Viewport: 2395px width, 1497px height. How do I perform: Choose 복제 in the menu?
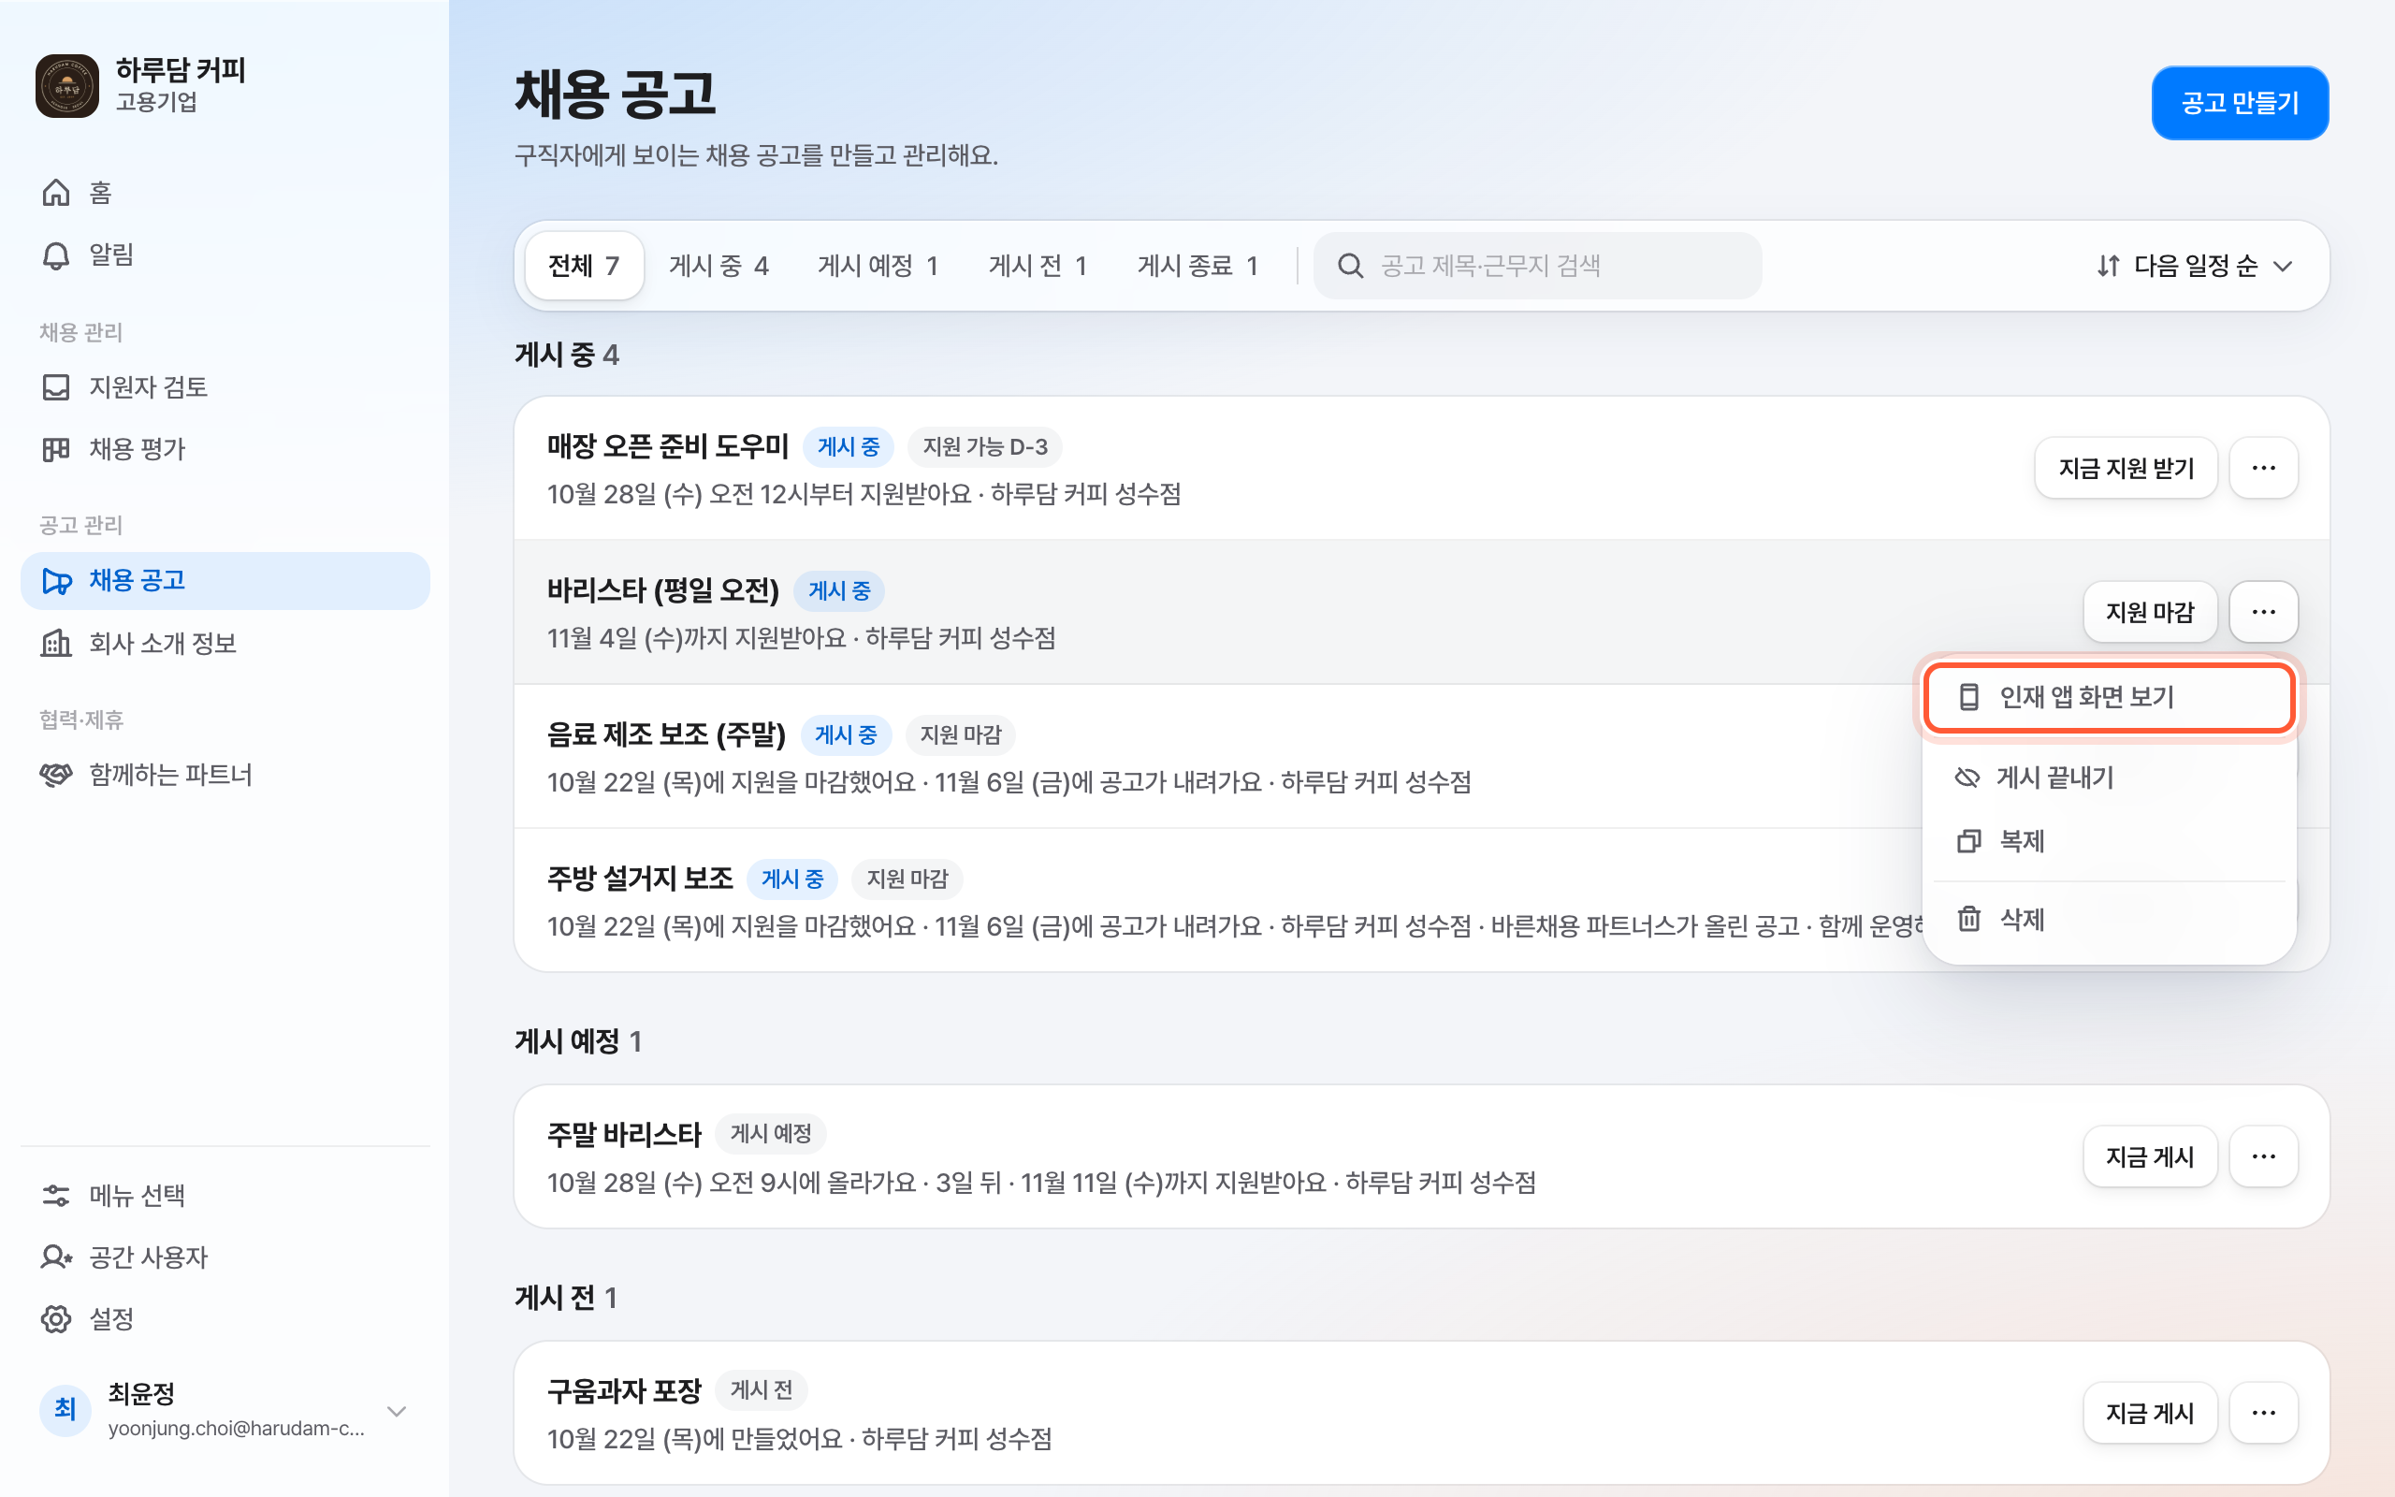[x=2109, y=841]
